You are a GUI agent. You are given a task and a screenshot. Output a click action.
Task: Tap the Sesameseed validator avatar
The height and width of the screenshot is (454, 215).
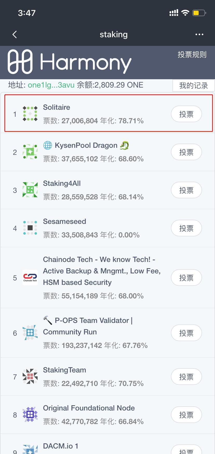point(30,228)
